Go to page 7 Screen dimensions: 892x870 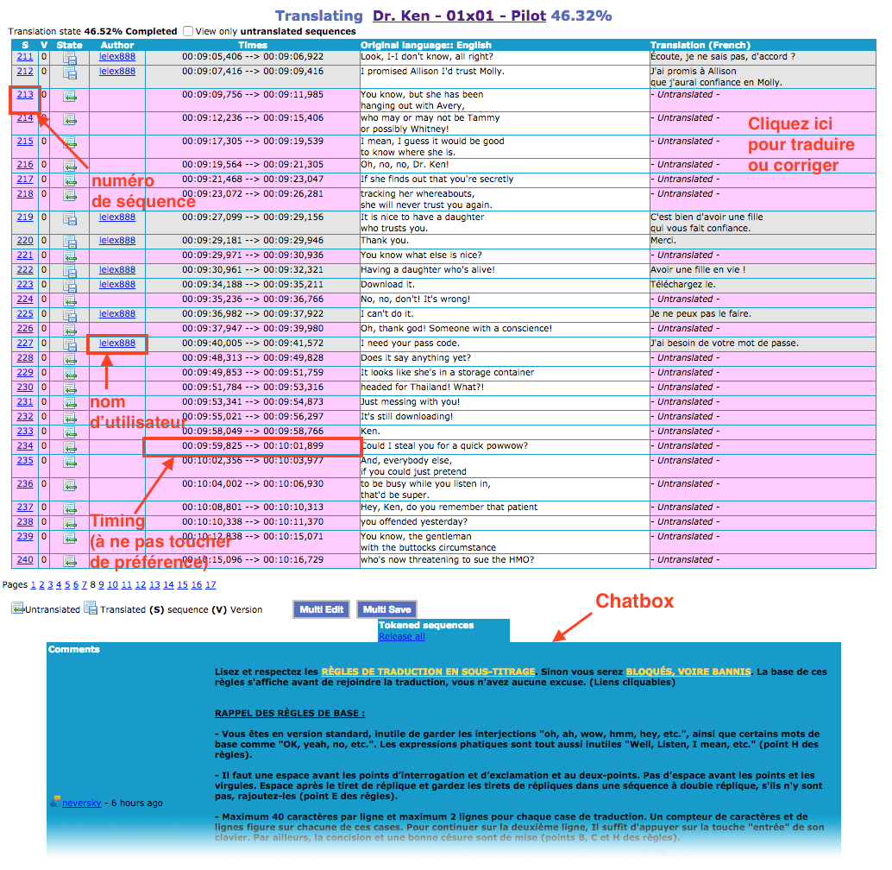85,585
